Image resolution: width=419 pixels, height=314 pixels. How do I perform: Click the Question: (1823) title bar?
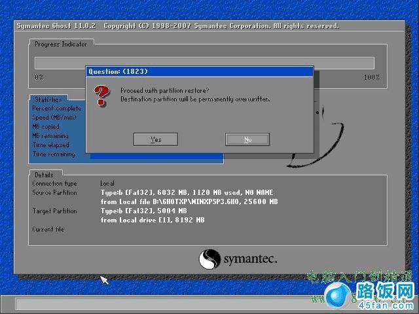[x=200, y=71]
